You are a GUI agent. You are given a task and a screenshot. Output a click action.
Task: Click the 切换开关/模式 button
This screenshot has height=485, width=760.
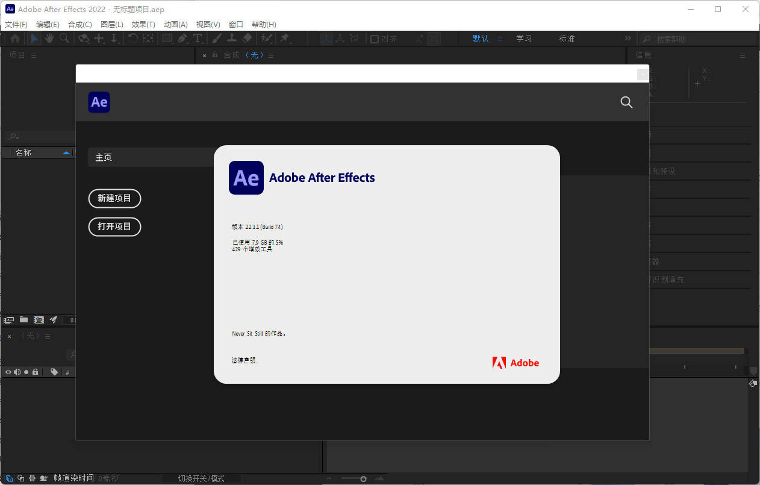(x=201, y=478)
